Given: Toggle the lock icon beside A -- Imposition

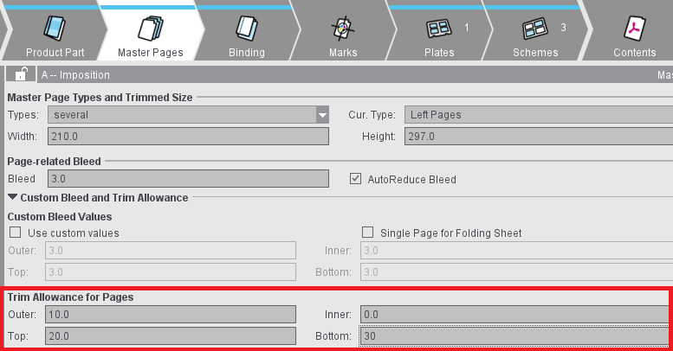Looking at the screenshot, I should click(x=22, y=74).
